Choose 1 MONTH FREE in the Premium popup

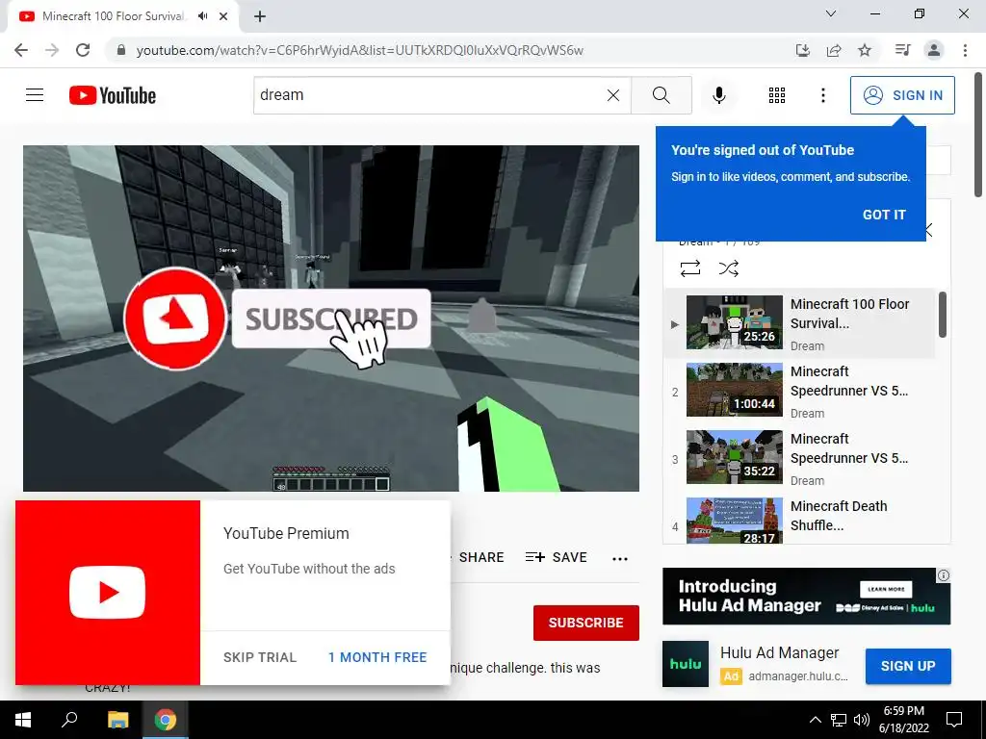click(x=377, y=657)
